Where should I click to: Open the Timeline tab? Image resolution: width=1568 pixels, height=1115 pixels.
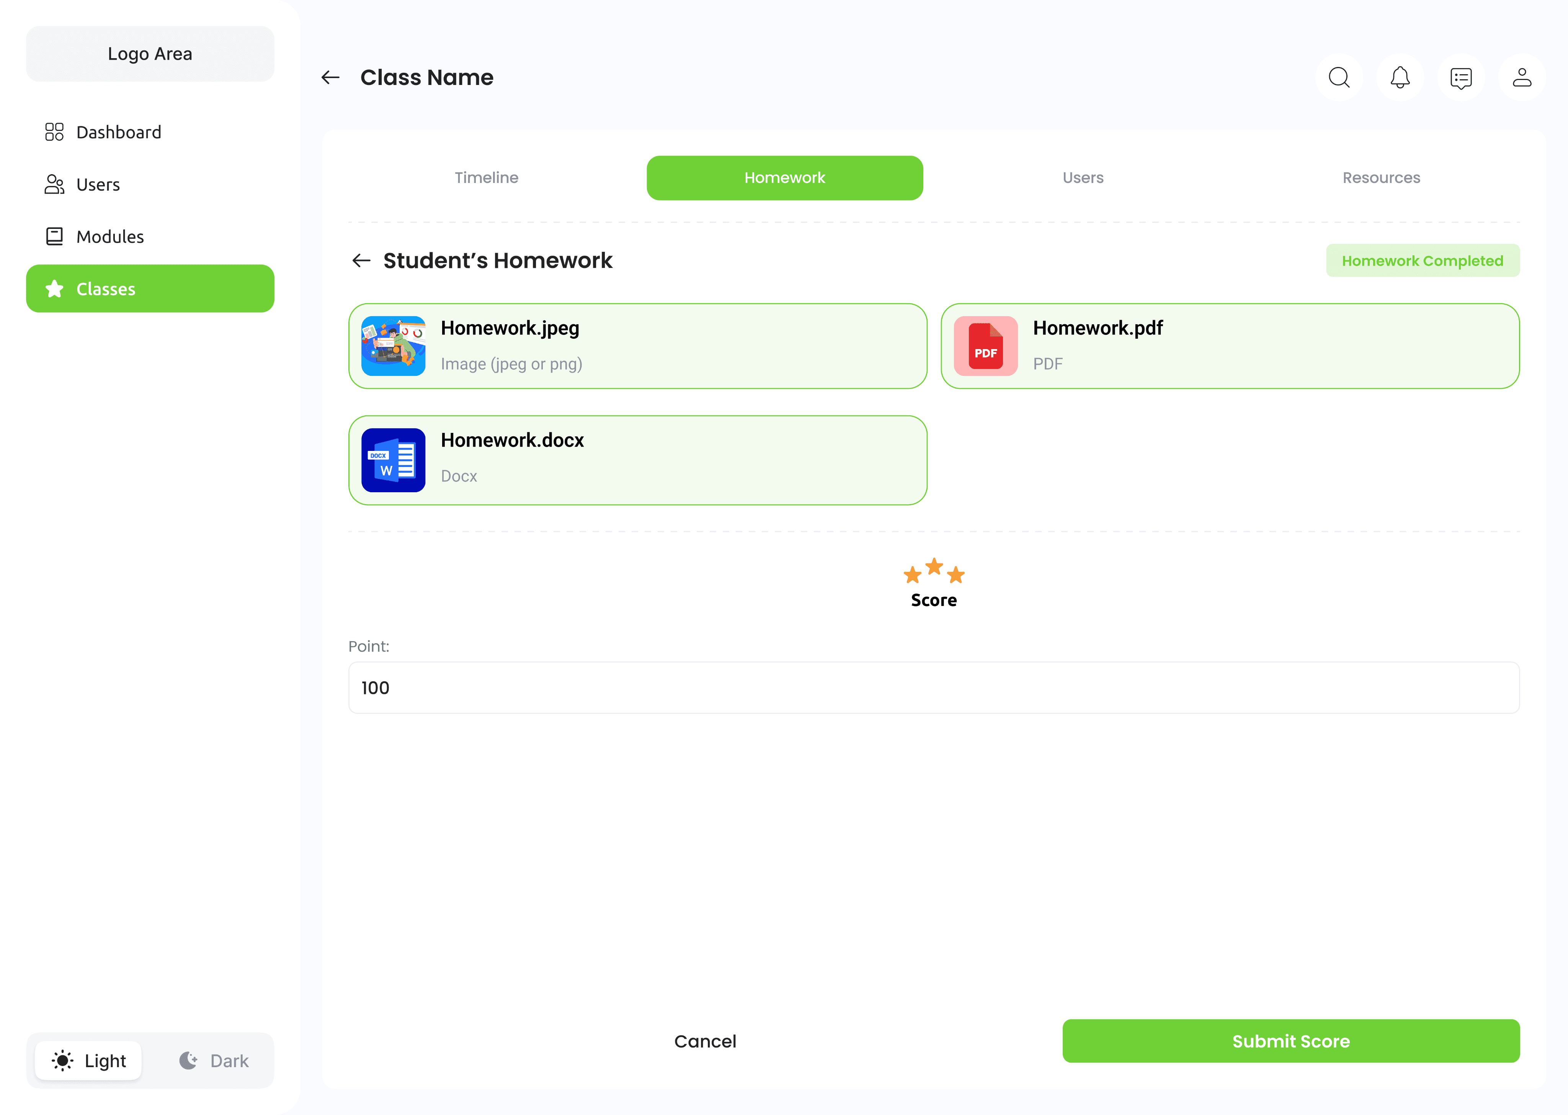coord(486,178)
